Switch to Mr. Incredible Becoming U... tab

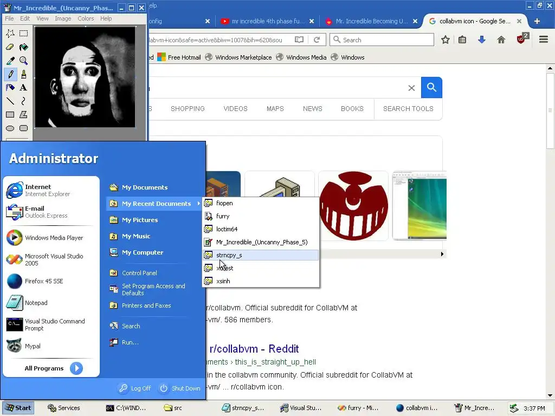[371, 21]
